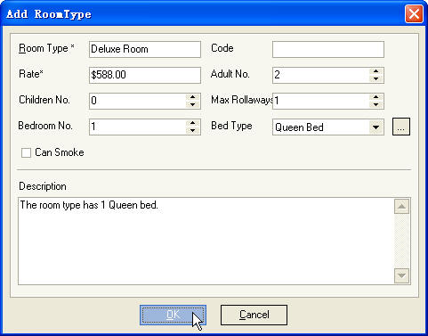The height and width of the screenshot is (336, 428).
Task: Decrease Children No. with down arrow
Action: [192, 104]
